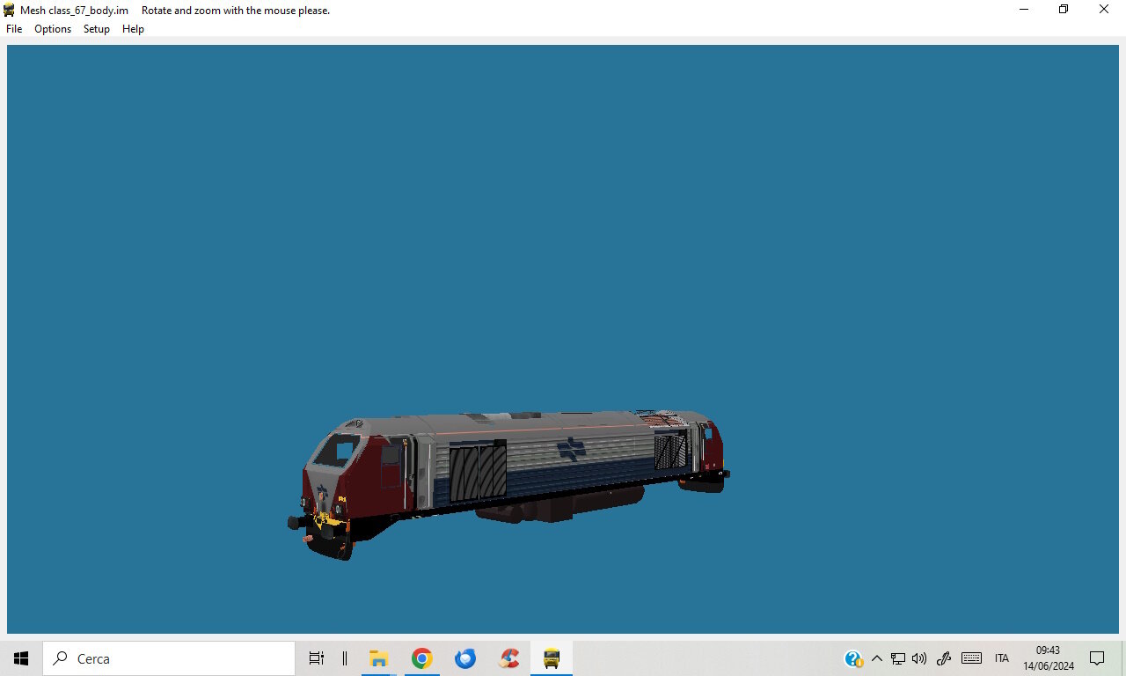Image resolution: width=1126 pixels, height=676 pixels.
Task: Click the Get Help tray icon
Action: coord(853,658)
